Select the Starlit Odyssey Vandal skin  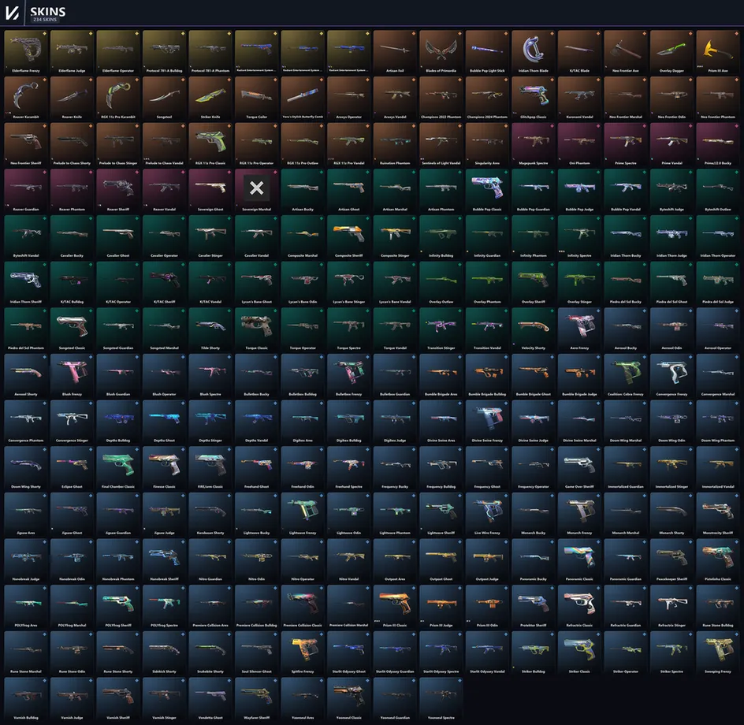pyautogui.click(x=487, y=653)
